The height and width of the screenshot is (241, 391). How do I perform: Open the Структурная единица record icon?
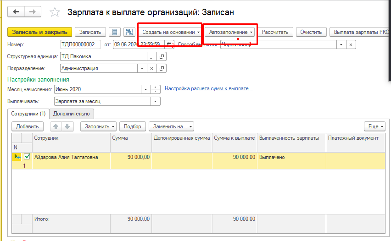tap(161, 56)
